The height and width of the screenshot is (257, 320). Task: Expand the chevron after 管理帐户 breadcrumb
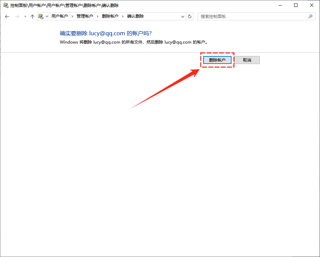click(97, 16)
